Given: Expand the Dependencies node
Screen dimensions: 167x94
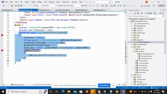Looking at the screenshot, I should [132, 26].
